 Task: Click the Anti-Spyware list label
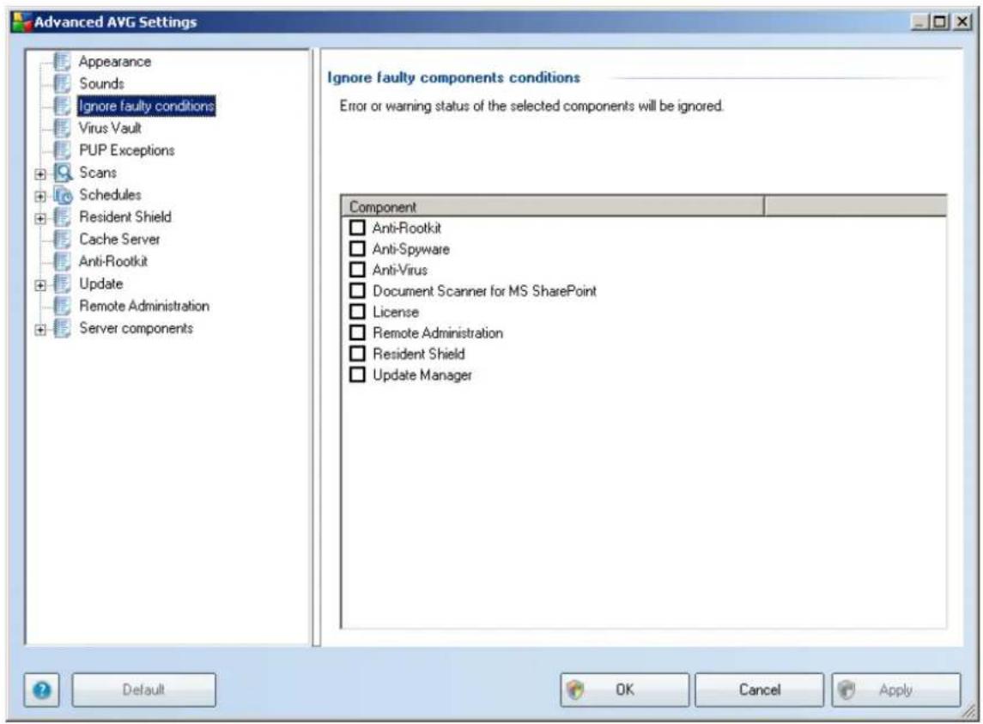[x=410, y=249]
